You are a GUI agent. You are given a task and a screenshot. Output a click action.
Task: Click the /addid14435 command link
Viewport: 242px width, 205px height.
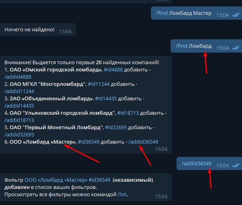19,106
